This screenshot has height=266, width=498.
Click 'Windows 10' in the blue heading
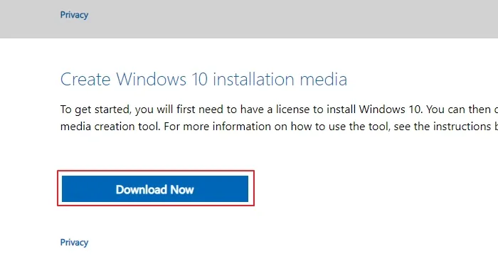click(161, 79)
